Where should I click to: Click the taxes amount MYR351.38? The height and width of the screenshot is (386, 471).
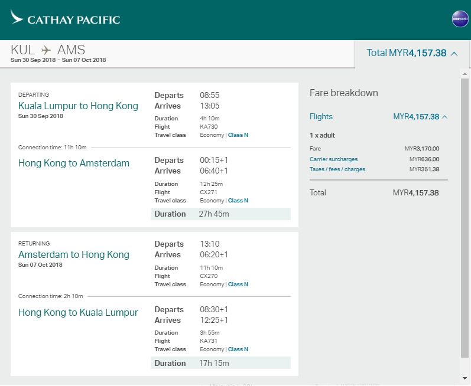[424, 169]
